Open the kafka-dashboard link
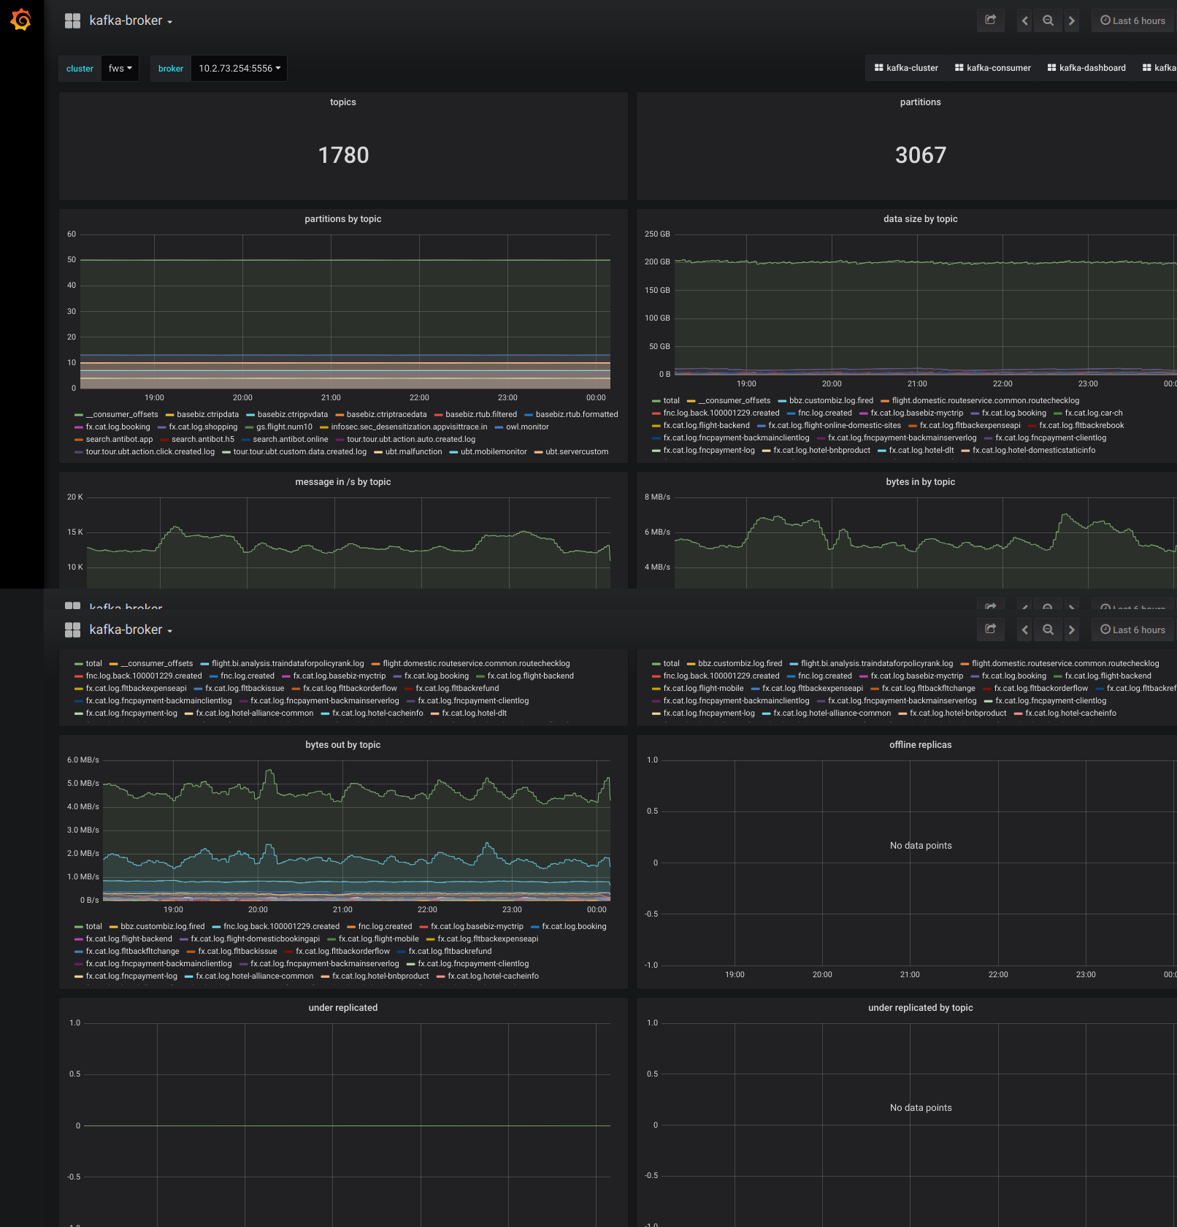The image size is (1177, 1227). [1086, 68]
